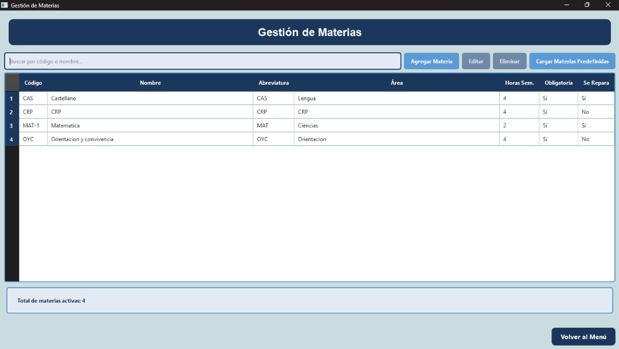Click the Obligatoria column header
This screenshot has height=349, width=619.
558,83
